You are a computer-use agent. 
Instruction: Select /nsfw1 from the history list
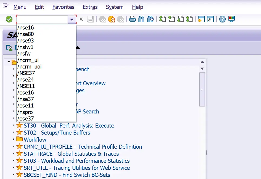[46, 47]
